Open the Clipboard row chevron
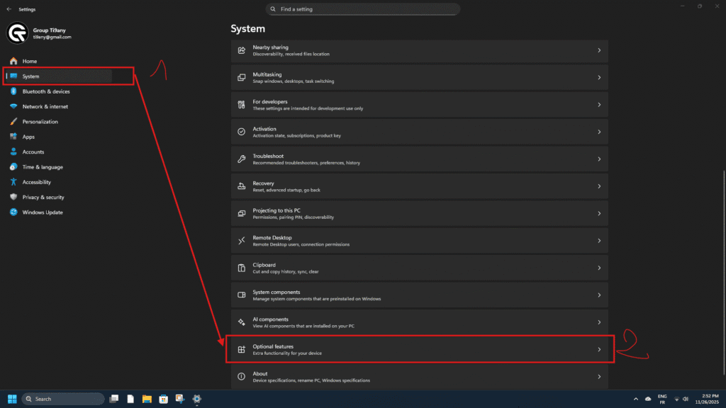The height and width of the screenshot is (408, 726). coord(599,268)
